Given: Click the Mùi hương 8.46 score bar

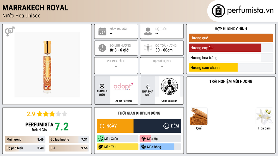Looking at the screenshot, I should click(x=25, y=139).
